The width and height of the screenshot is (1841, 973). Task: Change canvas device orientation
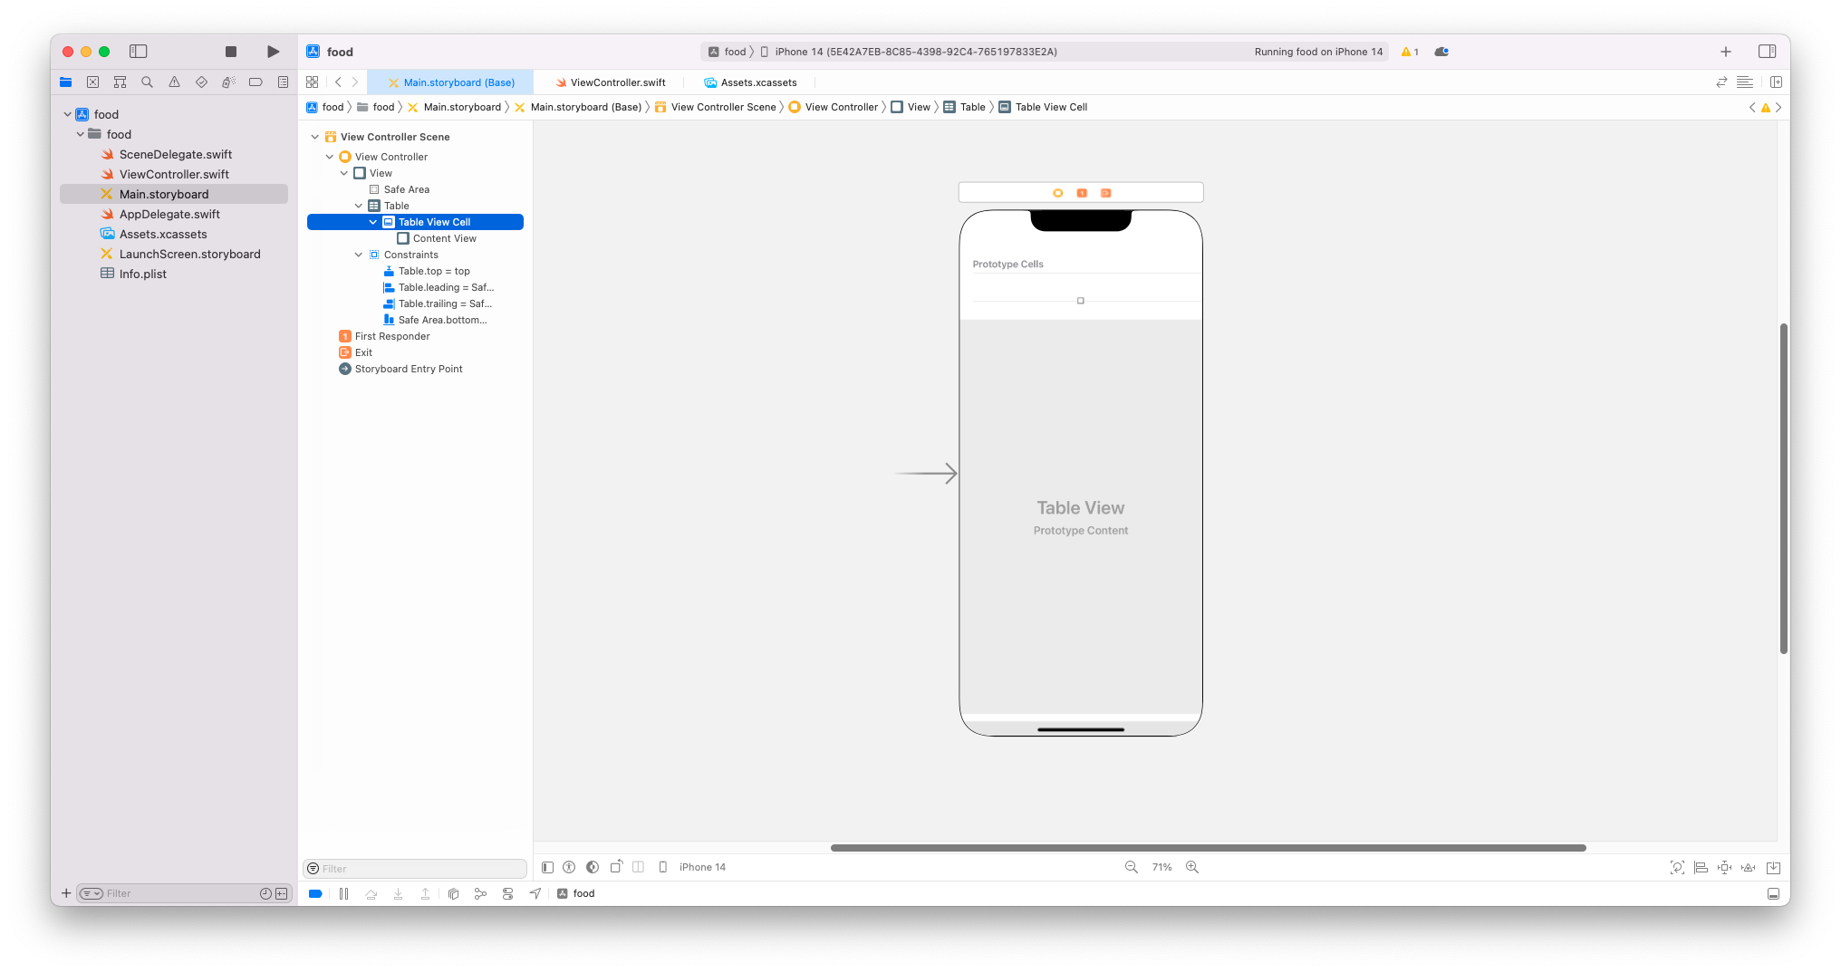point(616,867)
